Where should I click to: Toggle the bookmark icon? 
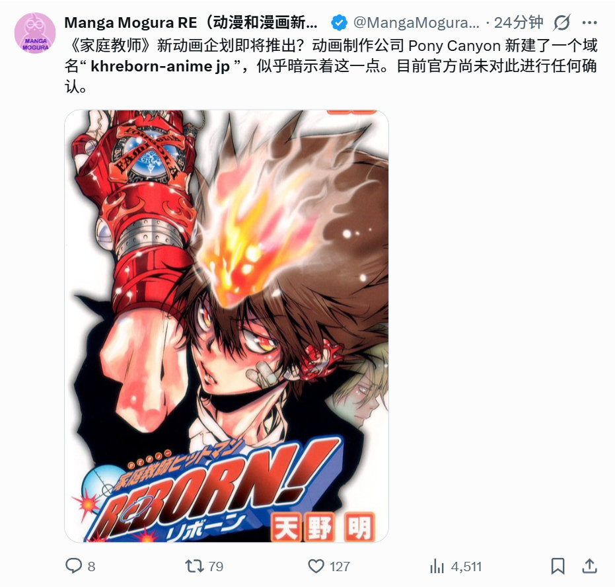click(x=558, y=567)
